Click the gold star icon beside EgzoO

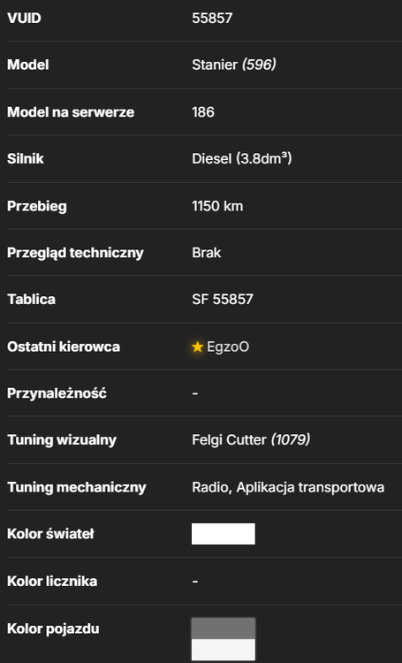[x=197, y=347]
